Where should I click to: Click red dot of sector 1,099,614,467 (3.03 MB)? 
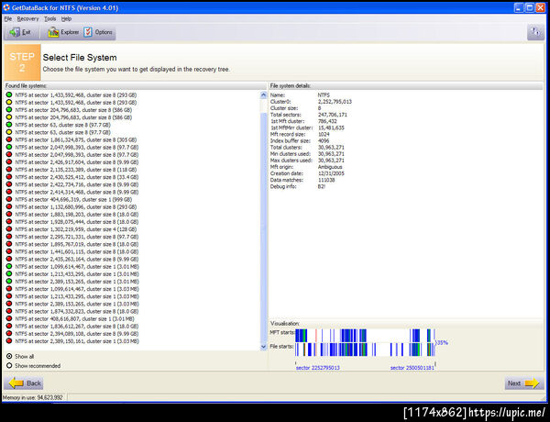[9, 289]
